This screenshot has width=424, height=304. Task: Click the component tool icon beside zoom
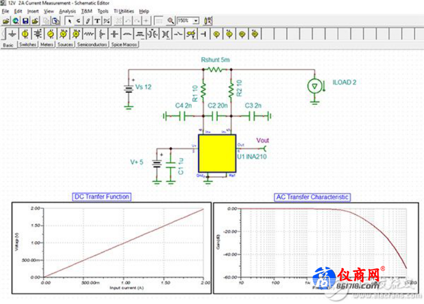point(208,21)
